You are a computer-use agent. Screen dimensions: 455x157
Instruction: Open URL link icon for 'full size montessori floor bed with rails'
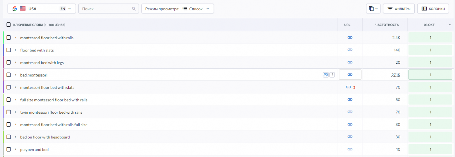click(x=350, y=100)
